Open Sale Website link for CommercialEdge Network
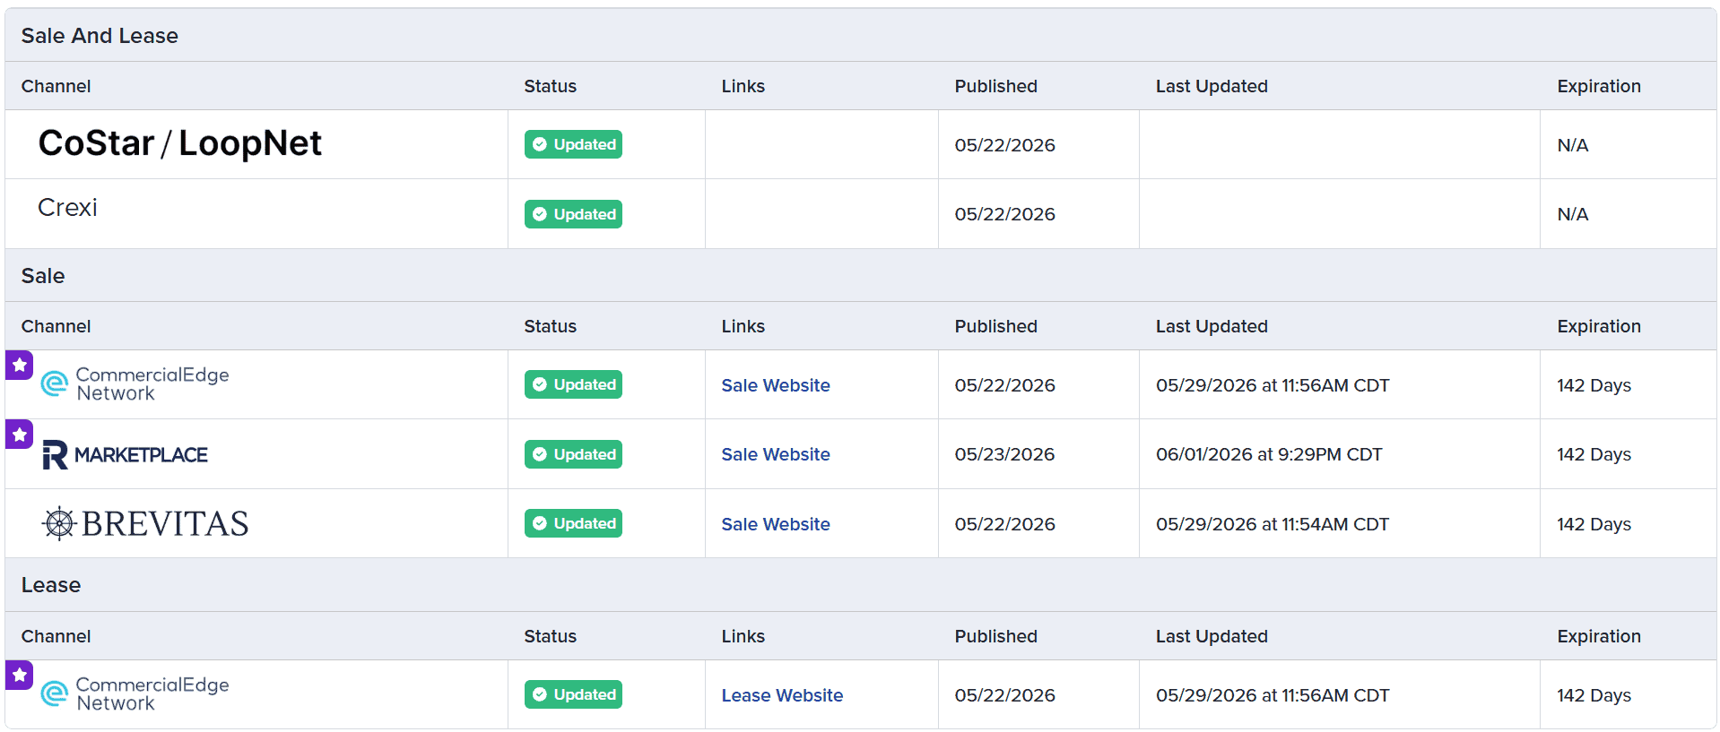Screen dimensions: 1720x732 [x=776, y=385]
